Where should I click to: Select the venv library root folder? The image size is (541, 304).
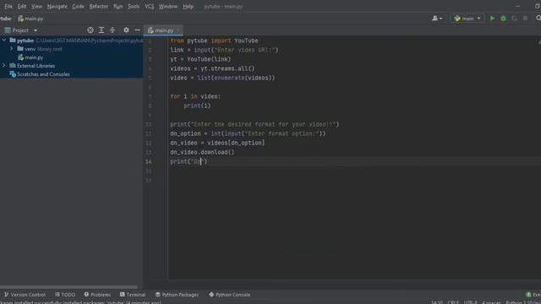point(71,49)
